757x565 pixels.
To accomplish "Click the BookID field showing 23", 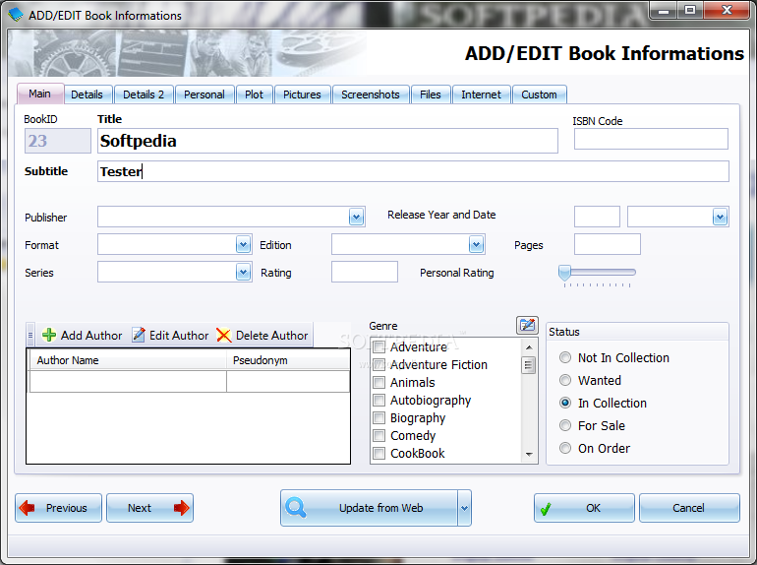I will 57,141.
